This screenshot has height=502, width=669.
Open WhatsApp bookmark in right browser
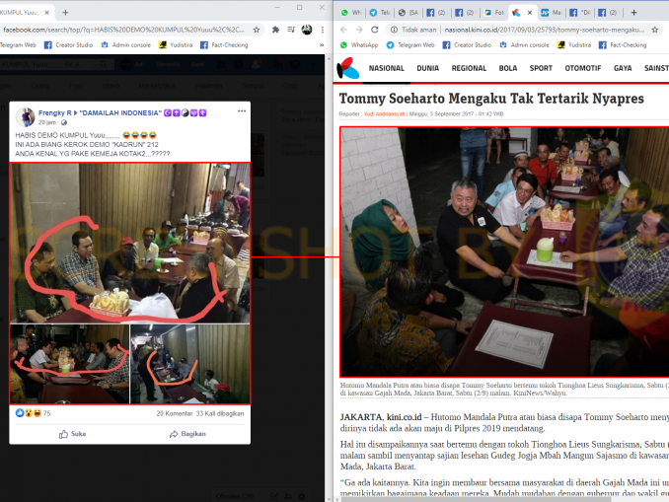click(x=359, y=44)
